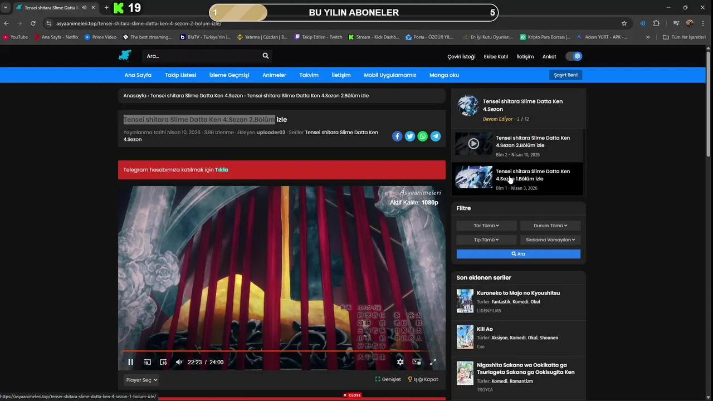713x401 pixels.
Task: Expand the bookmarks overflow chevron
Action: pyautogui.click(x=648, y=37)
